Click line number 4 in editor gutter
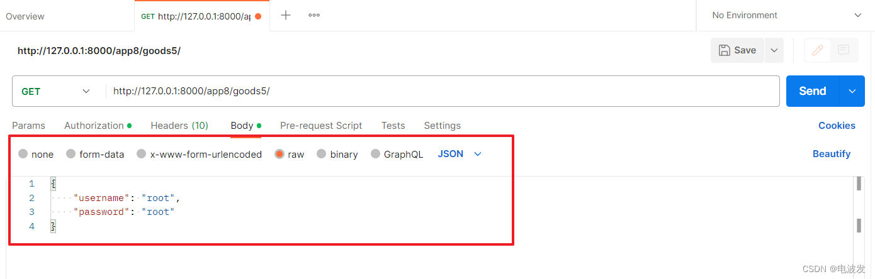The image size is (875, 279). [31, 226]
